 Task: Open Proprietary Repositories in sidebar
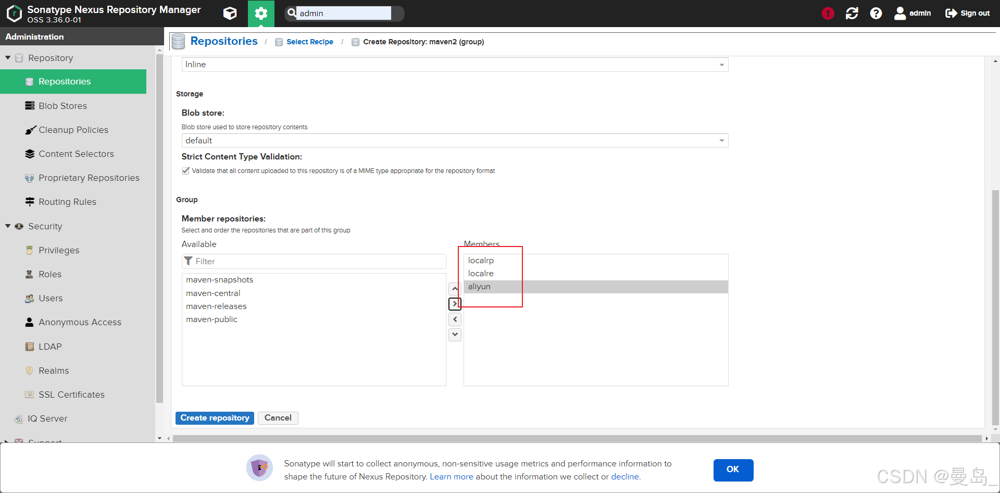point(89,178)
